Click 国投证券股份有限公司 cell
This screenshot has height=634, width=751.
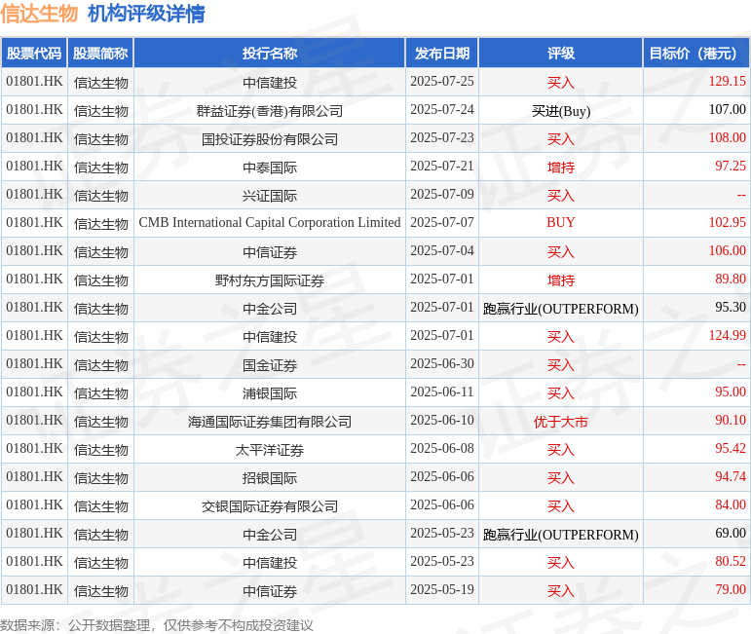tap(270, 139)
